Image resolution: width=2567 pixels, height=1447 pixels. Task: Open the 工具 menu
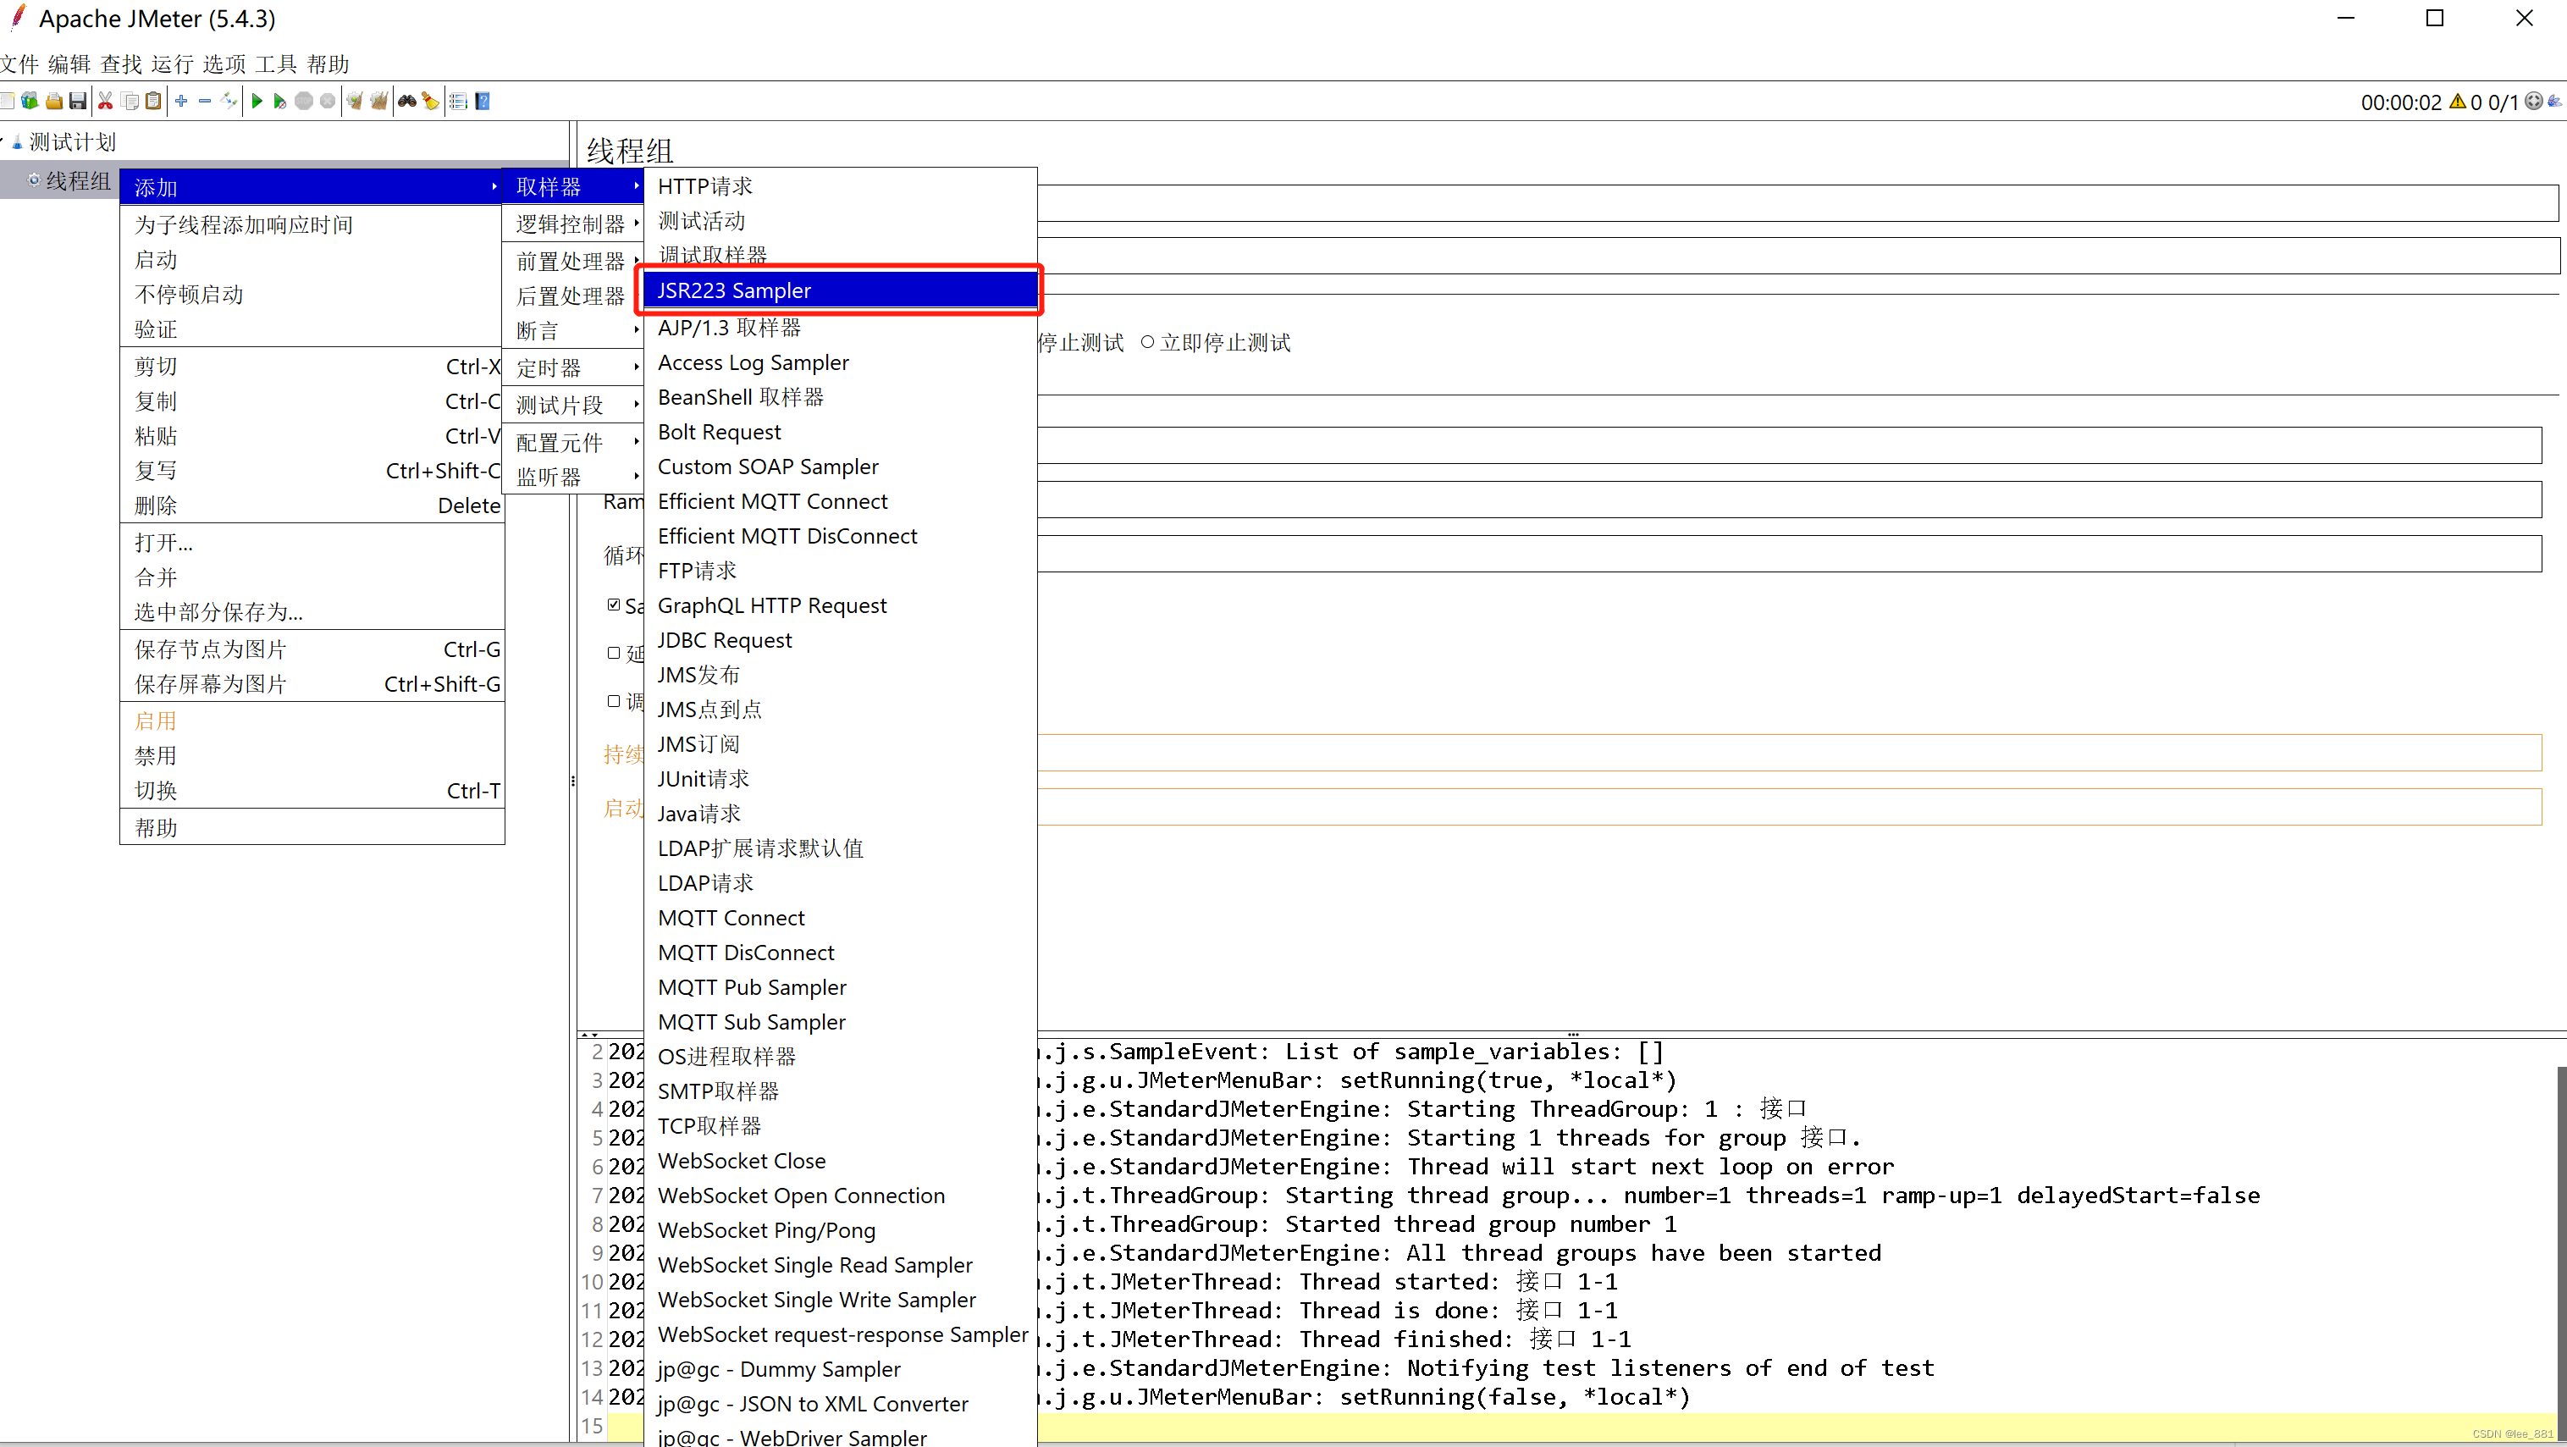pyautogui.click(x=276, y=65)
